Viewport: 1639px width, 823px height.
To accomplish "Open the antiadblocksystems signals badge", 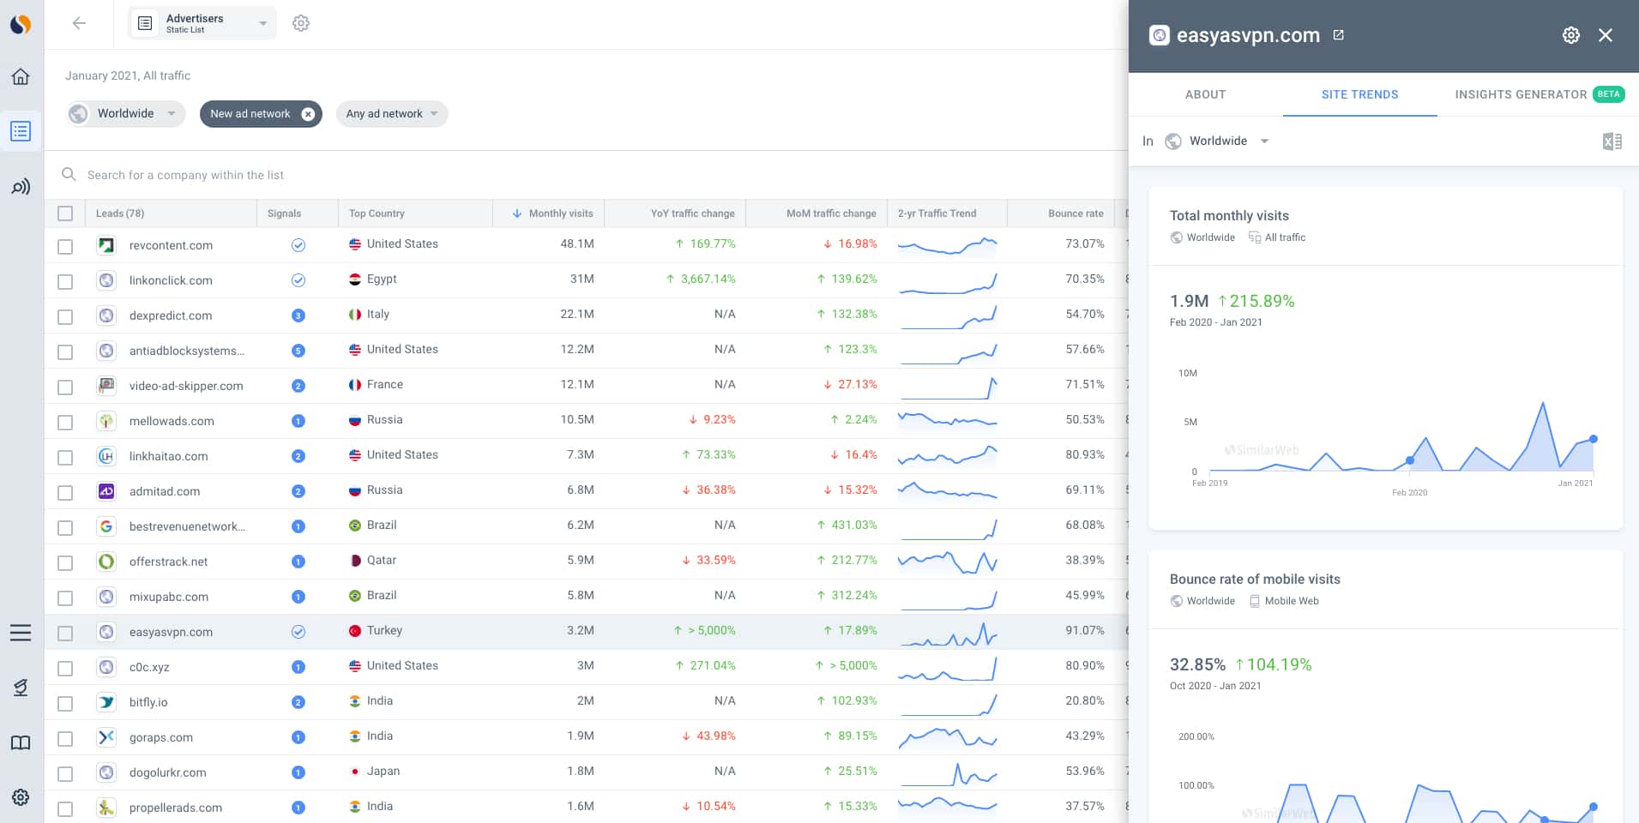I will [298, 351].
